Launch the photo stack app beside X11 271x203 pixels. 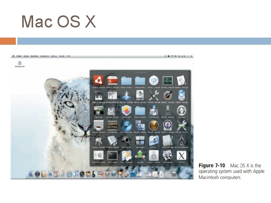pyautogui.click(x=167, y=155)
